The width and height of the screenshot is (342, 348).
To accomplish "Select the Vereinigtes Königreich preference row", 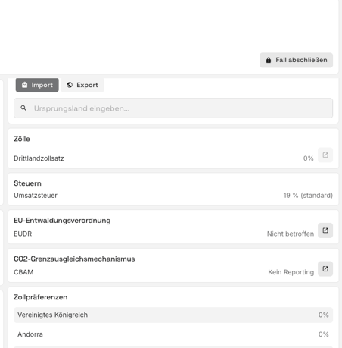I will pyautogui.click(x=173, y=315).
